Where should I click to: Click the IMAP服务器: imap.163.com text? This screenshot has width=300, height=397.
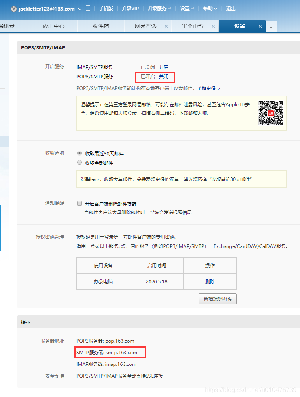[106, 364]
